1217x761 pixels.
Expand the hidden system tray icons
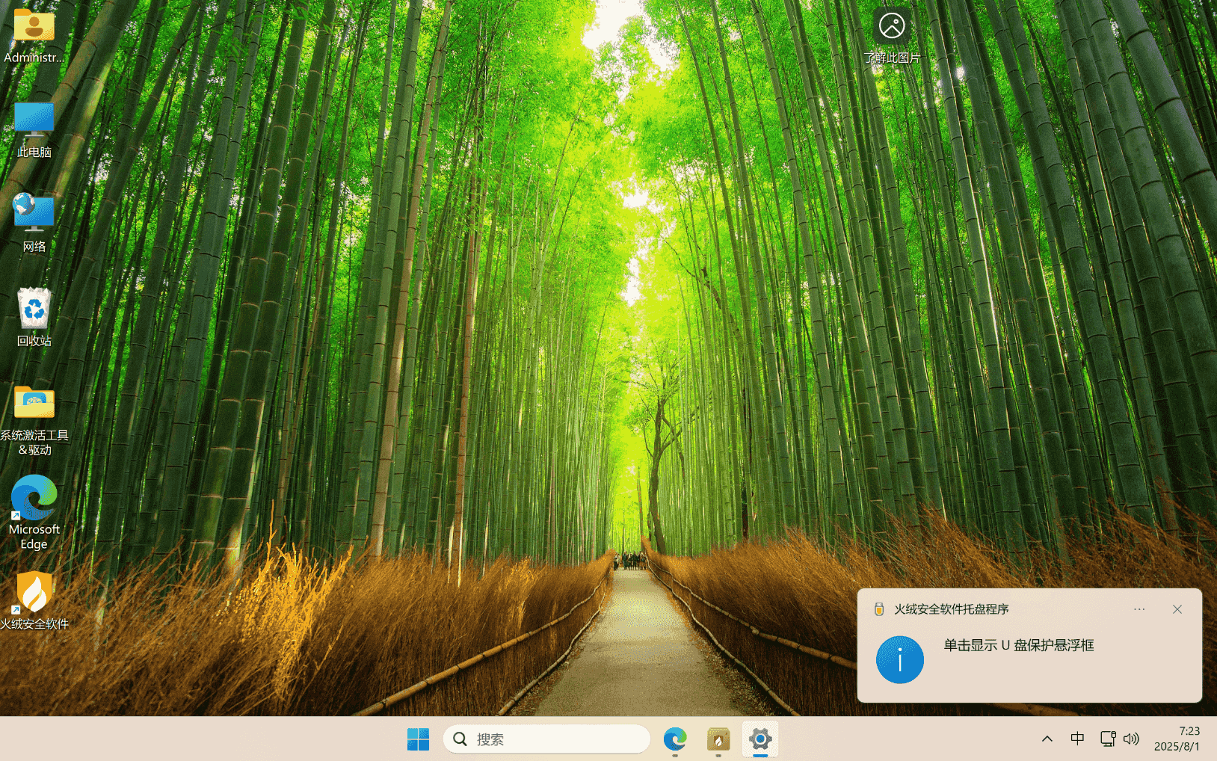coord(1047,739)
